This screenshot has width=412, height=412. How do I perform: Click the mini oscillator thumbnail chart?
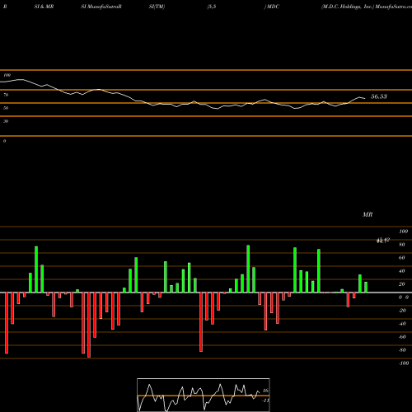coord(204,395)
